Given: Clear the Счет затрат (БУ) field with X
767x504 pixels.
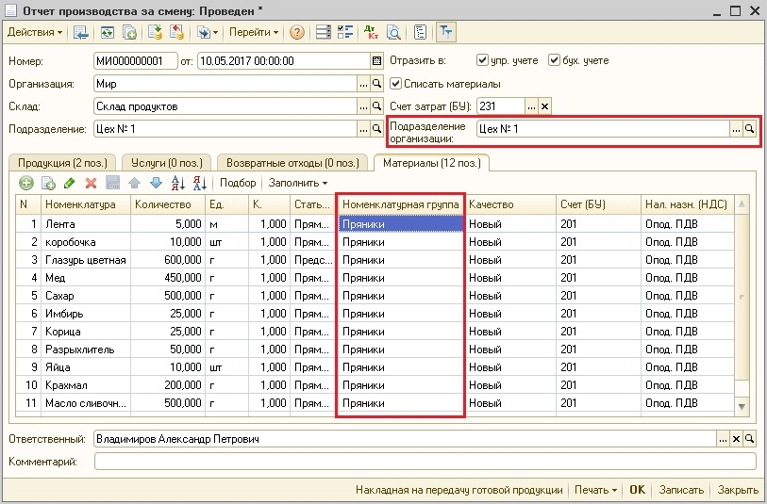Looking at the screenshot, I should tap(545, 106).
